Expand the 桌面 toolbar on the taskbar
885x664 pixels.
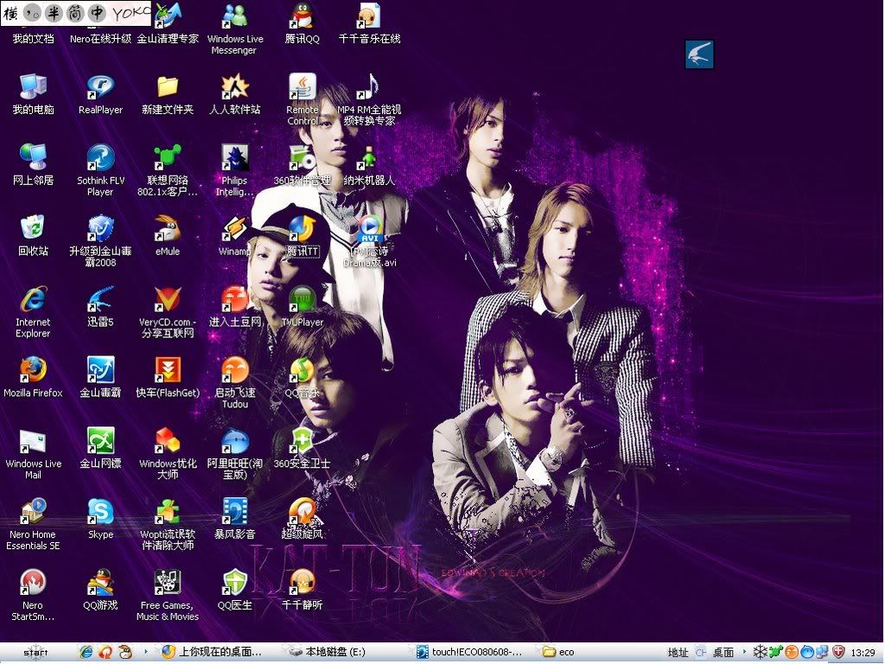tap(723, 653)
